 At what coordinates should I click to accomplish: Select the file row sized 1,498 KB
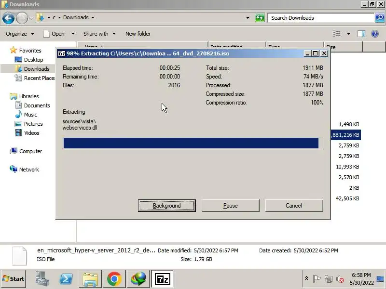coord(349,124)
